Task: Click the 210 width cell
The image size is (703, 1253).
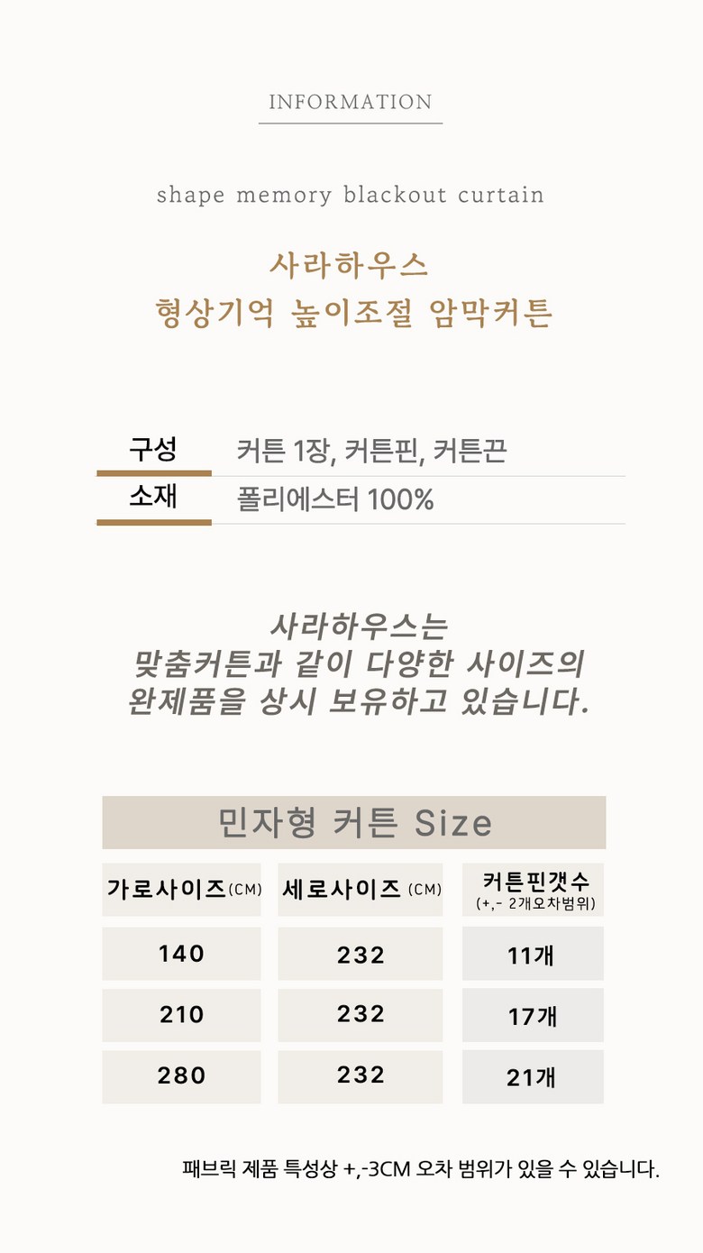Action: (181, 1015)
